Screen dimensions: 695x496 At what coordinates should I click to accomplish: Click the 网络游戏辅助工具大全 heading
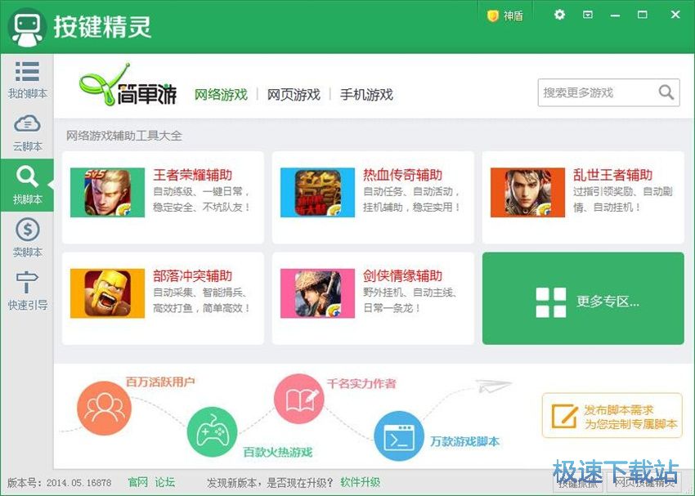tap(124, 136)
